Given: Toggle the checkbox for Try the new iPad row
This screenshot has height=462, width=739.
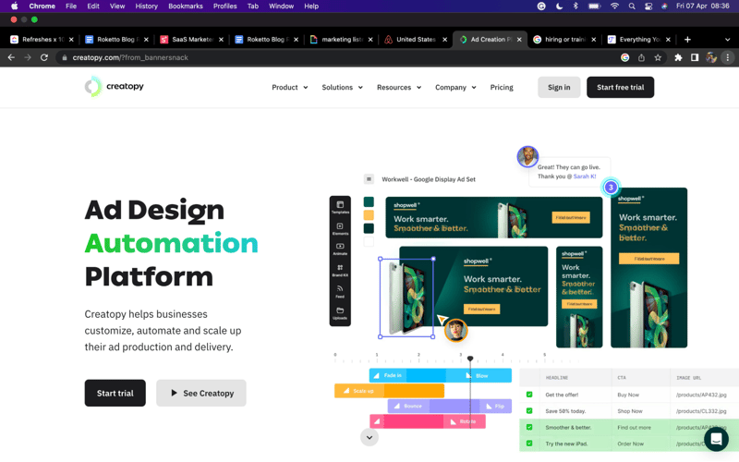Looking at the screenshot, I should click(529, 444).
